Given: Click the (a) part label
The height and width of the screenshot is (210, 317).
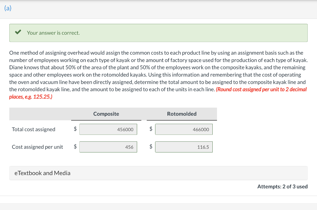Looking at the screenshot, I should click(x=8, y=8).
